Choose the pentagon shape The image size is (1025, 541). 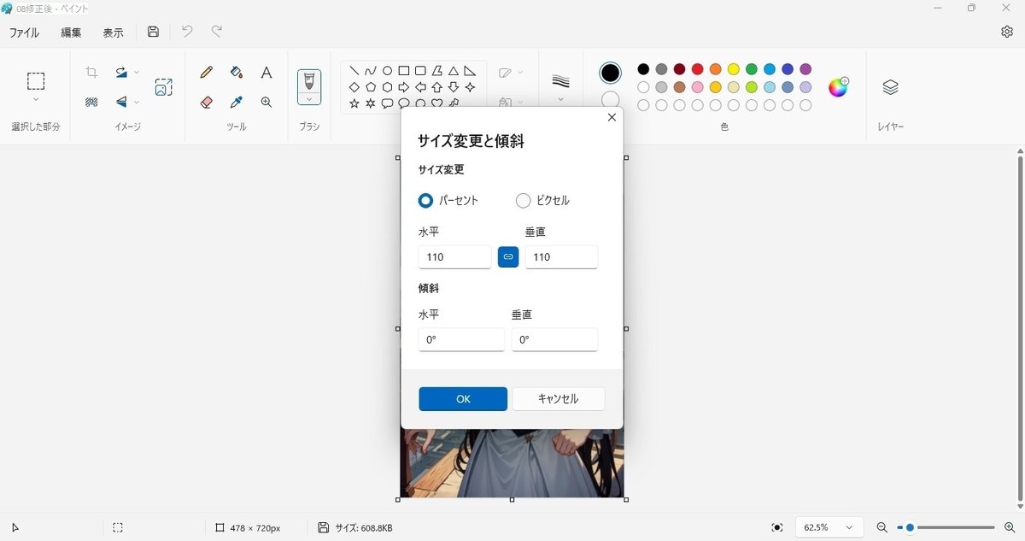point(371,87)
